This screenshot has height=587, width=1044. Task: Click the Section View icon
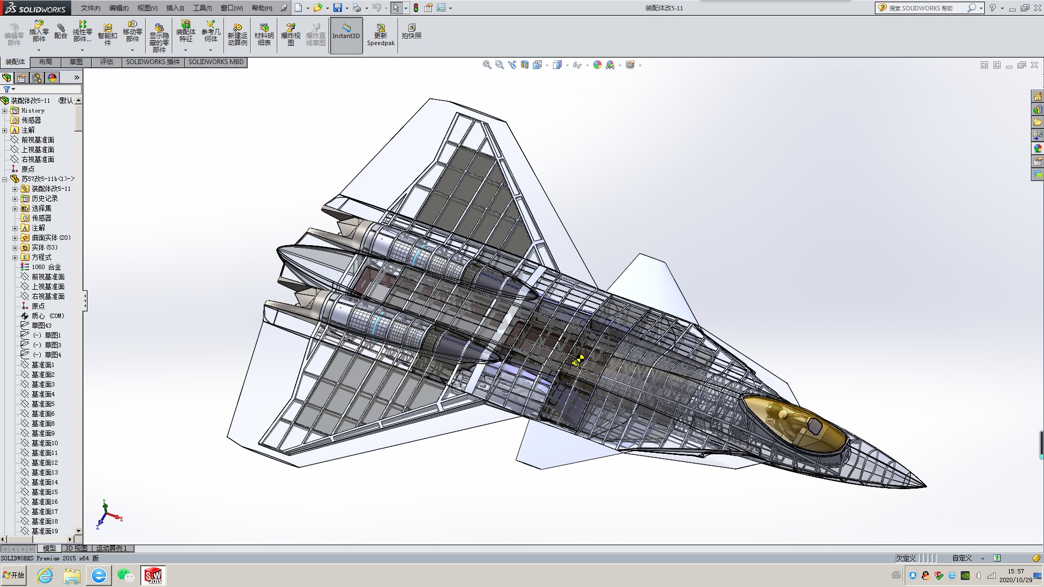pyautogui.click(x=524, y=65)
